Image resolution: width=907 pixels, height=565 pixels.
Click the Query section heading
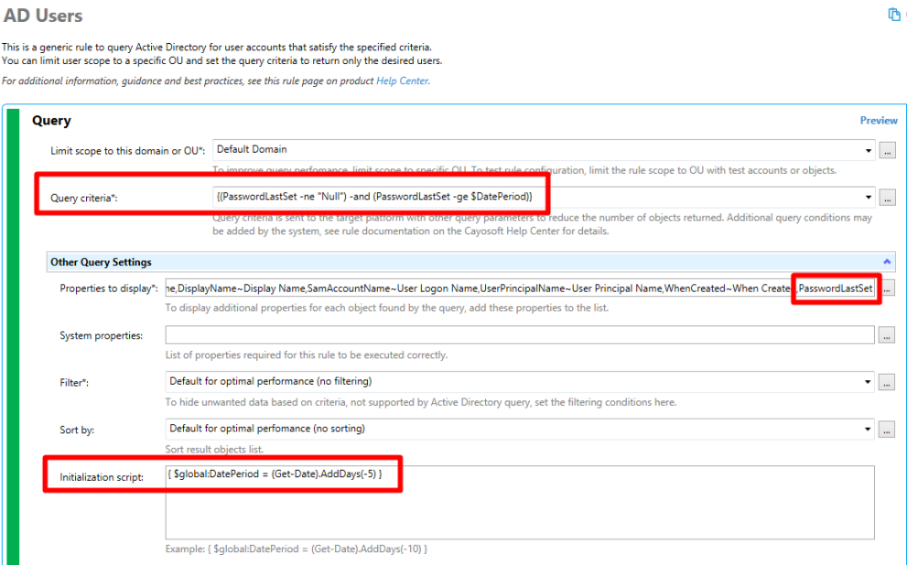click(x=51, y=120)
